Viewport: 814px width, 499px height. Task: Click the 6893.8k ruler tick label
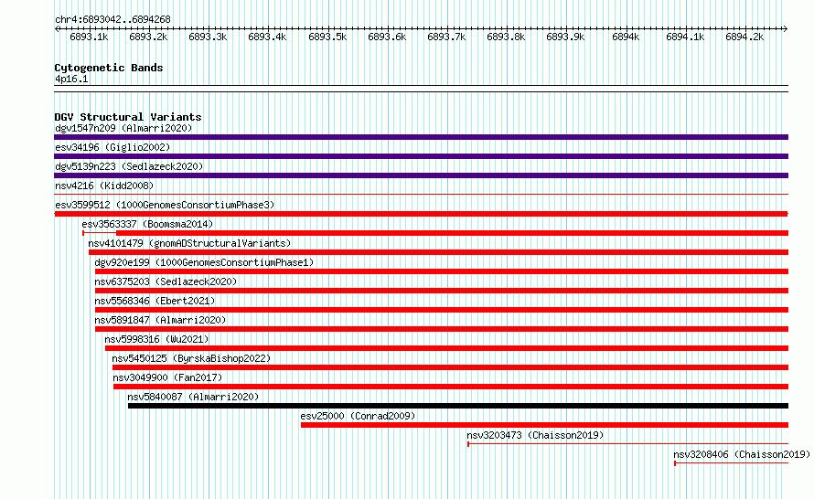(506, 37)
